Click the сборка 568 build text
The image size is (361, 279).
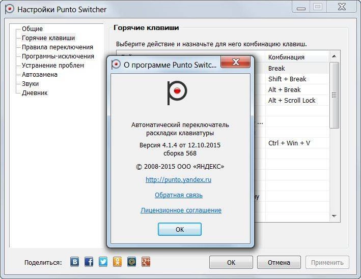(180, 153)
